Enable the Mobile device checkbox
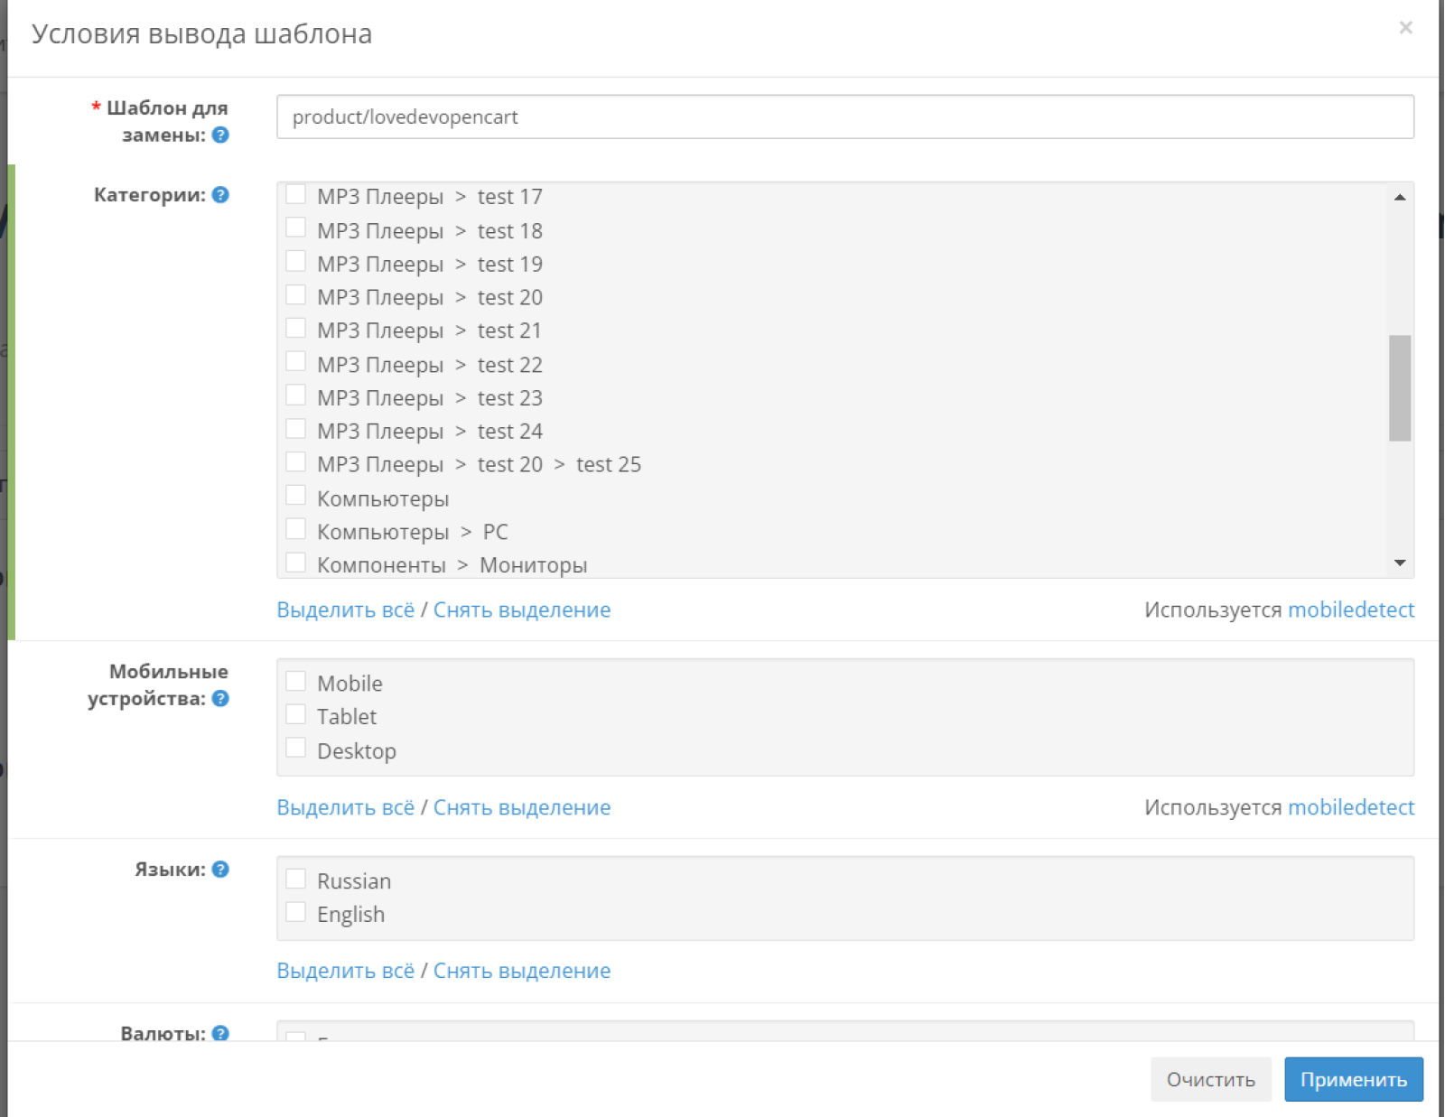The width and height of the screenshot is (1445, 1117). click(x=295, y=681)
